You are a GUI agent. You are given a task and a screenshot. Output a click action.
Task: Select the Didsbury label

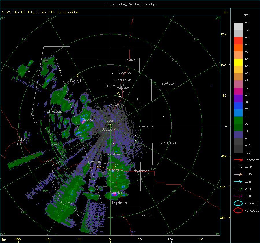(x=109, y=129)
